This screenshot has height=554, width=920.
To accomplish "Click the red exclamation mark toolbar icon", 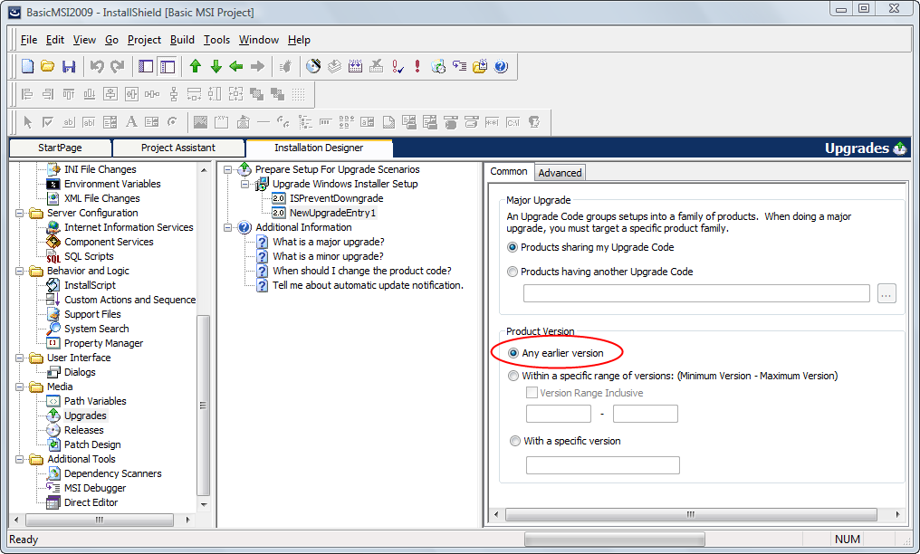I will point(417,66).
